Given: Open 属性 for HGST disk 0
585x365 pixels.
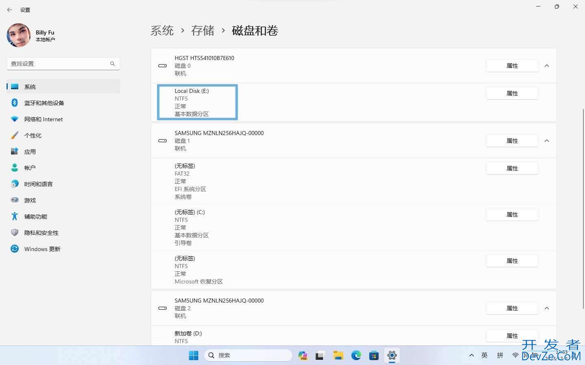Looking at the screenshot, I should pyautogui.click(x=512, y=66).
